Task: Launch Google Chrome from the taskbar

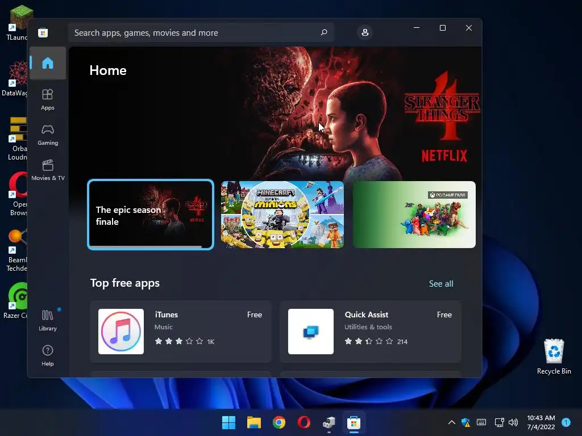Action: (x=279, y=422)
